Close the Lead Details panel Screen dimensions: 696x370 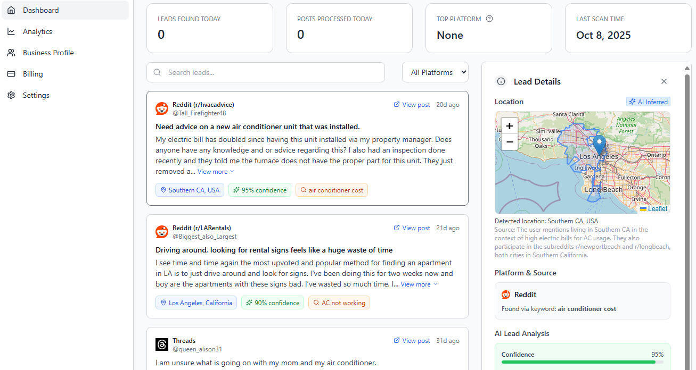tap(664, 81)
